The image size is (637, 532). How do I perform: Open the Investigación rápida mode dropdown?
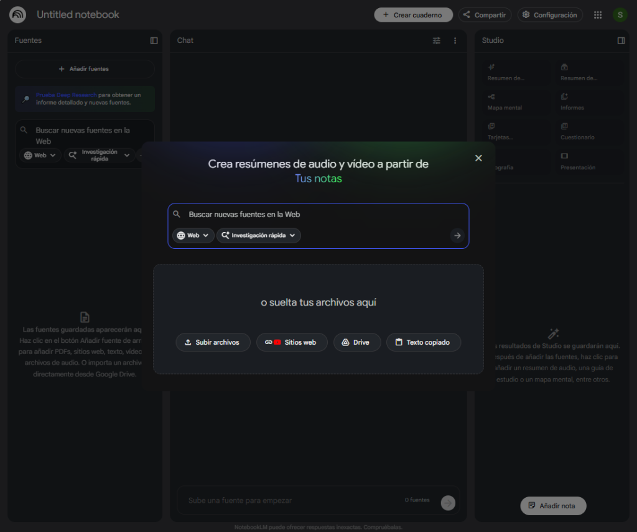click(259, 235)
